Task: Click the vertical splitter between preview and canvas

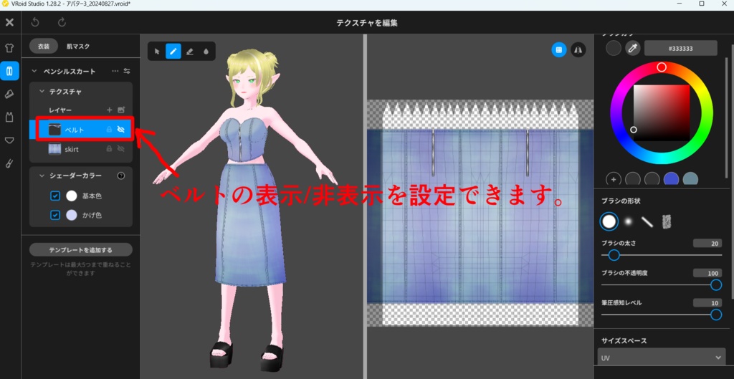Action: point(364,206)
